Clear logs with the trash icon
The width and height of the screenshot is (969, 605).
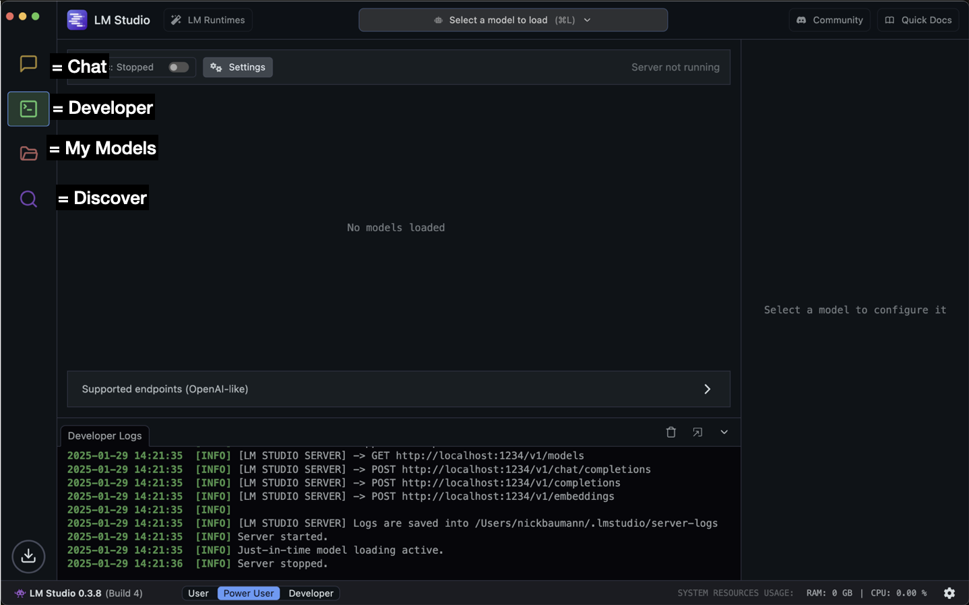tap(671, 433)
